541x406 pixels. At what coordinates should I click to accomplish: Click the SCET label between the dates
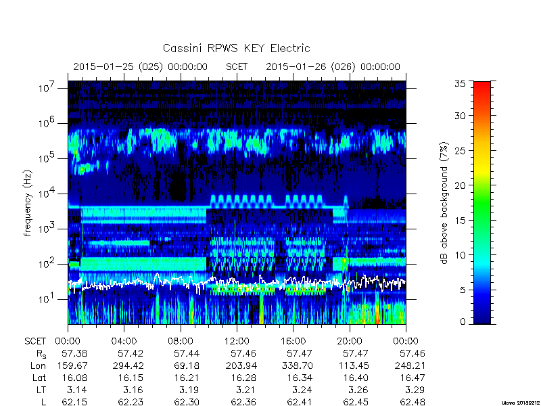click(x=237, y=66)
